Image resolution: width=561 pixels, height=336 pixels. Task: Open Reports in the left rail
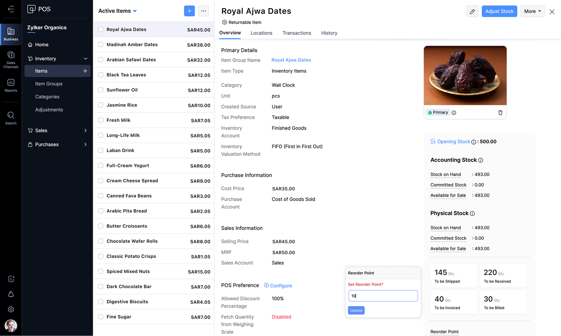click(11, 85)
